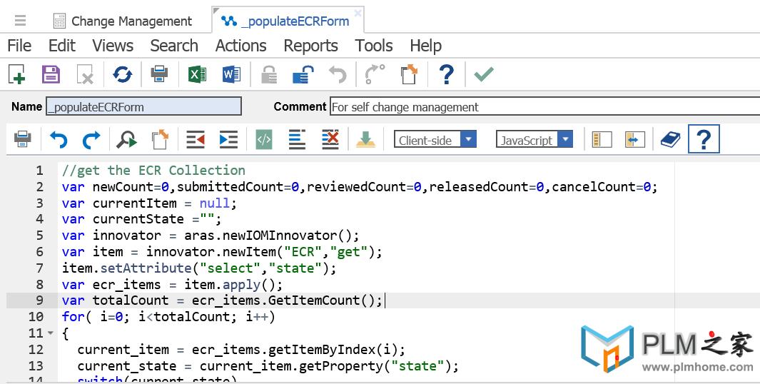Screen dimensions: 760x384
Task: Click the green checkmark icon
Action: pyautogui.click(x=483, y=74)
